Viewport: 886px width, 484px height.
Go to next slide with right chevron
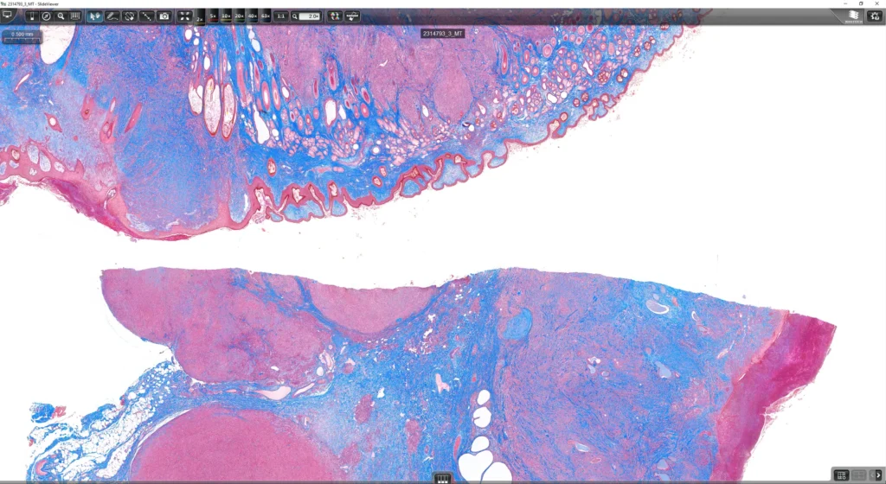877,475
